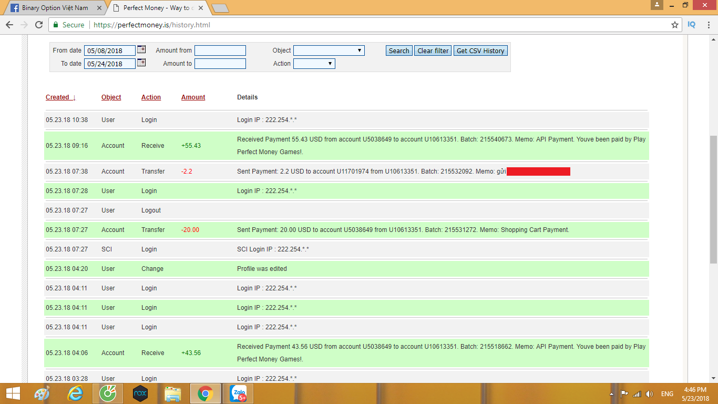
Task: Select the Perfect Money browser tab
Action: click(158, 8)
